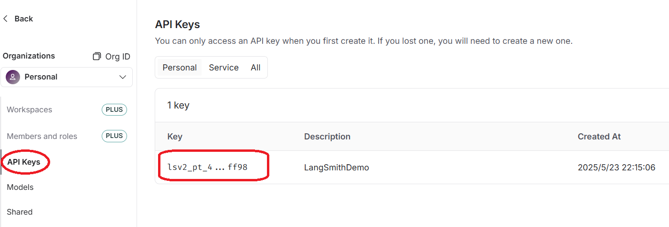Open Workspaces in the sidebar
669x227 pixels.
[x=30, y=109]
